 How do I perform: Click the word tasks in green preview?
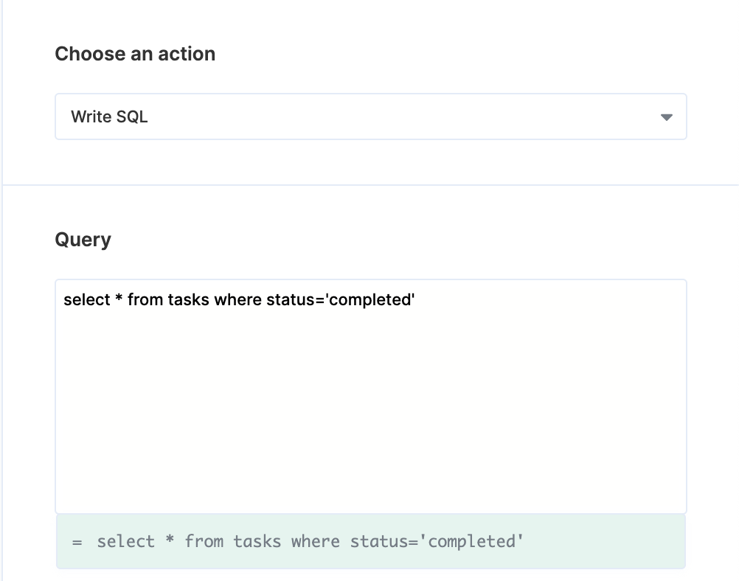(x=257, y=542)
